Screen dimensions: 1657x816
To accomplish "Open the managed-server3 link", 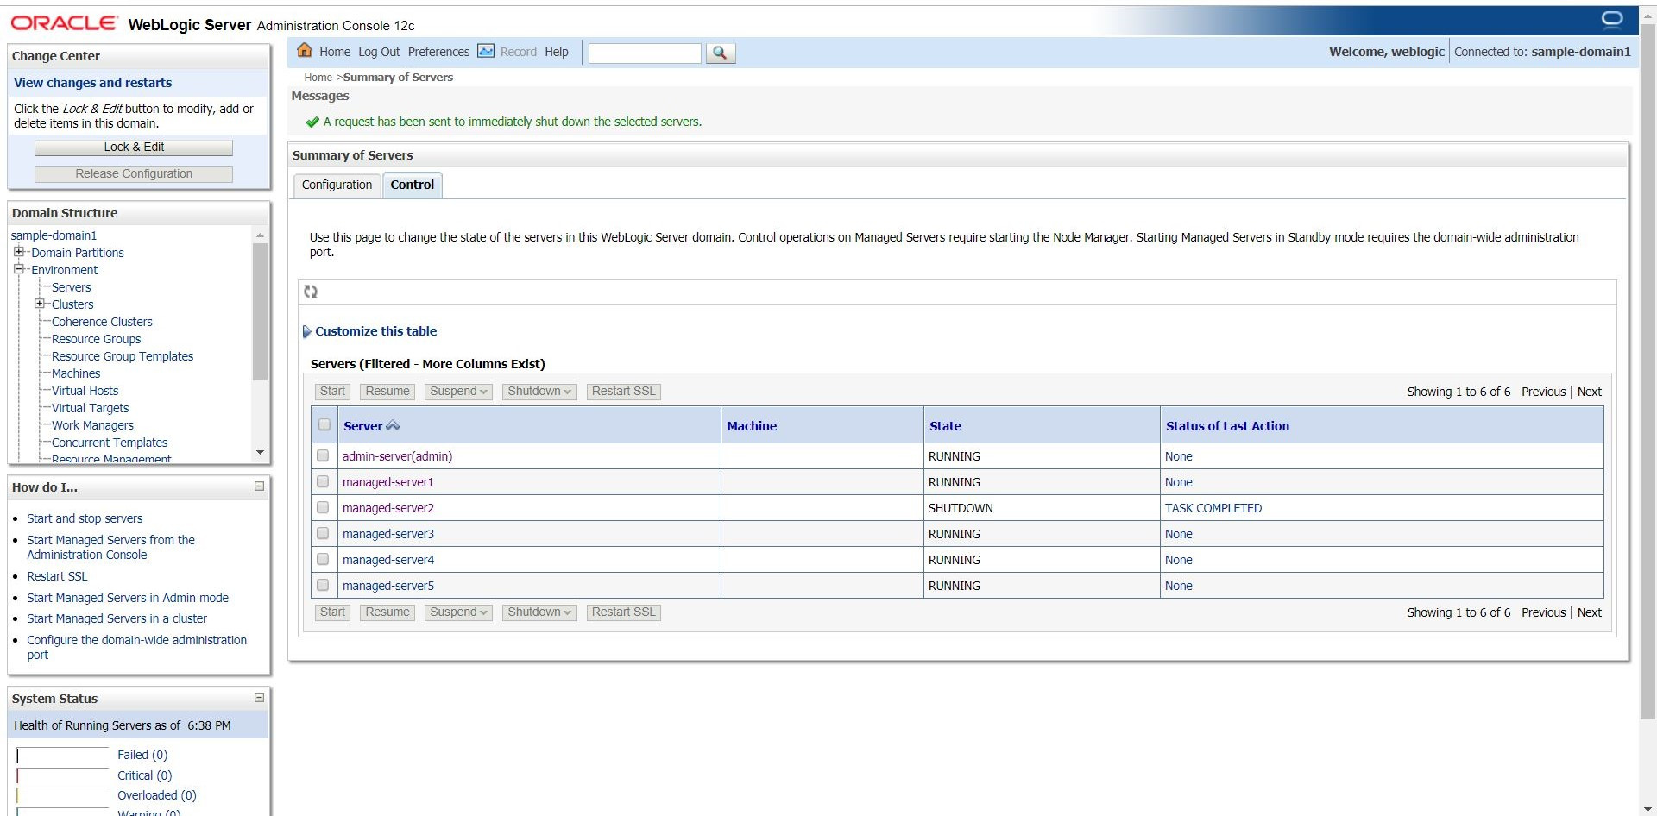I will click(x=387, y=534).
